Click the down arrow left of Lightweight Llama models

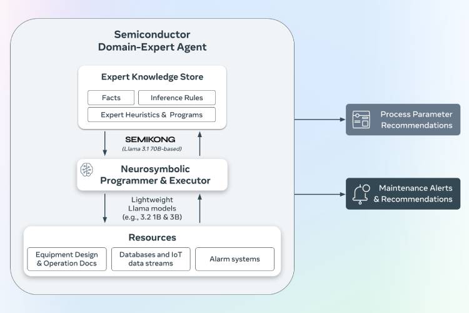tap(105, 208)
